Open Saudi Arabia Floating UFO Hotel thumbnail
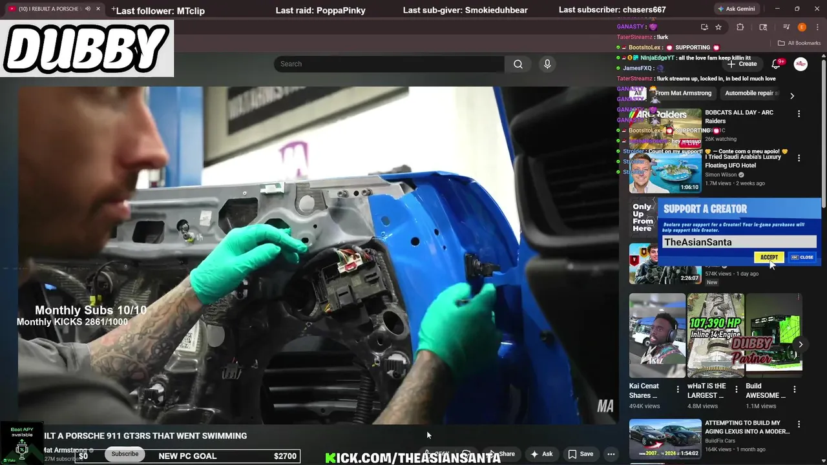 [x=665, y=172]
